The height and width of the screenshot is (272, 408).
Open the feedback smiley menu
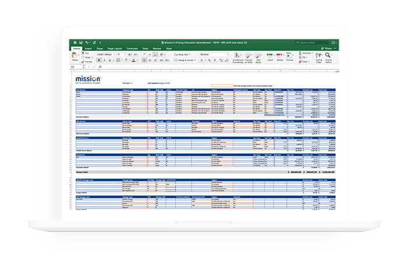pyautogui.click(x=334, y=43)
